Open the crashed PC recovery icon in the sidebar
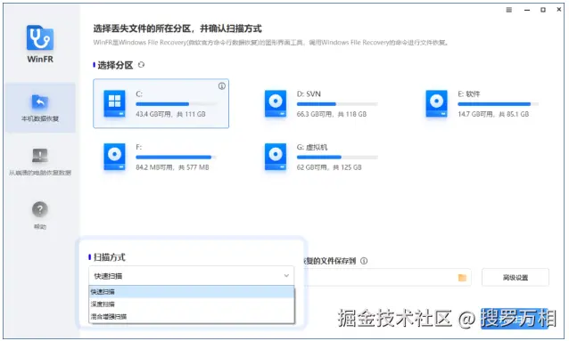The height and width of the screenshot is (341, 569). pos(40,156)
